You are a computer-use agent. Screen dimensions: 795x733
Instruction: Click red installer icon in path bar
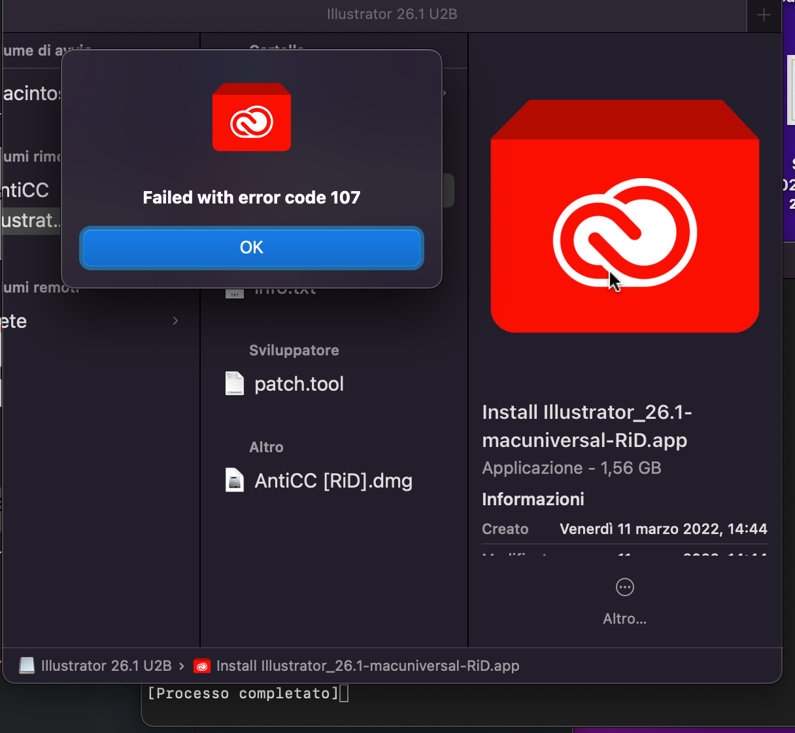[202, 666]
